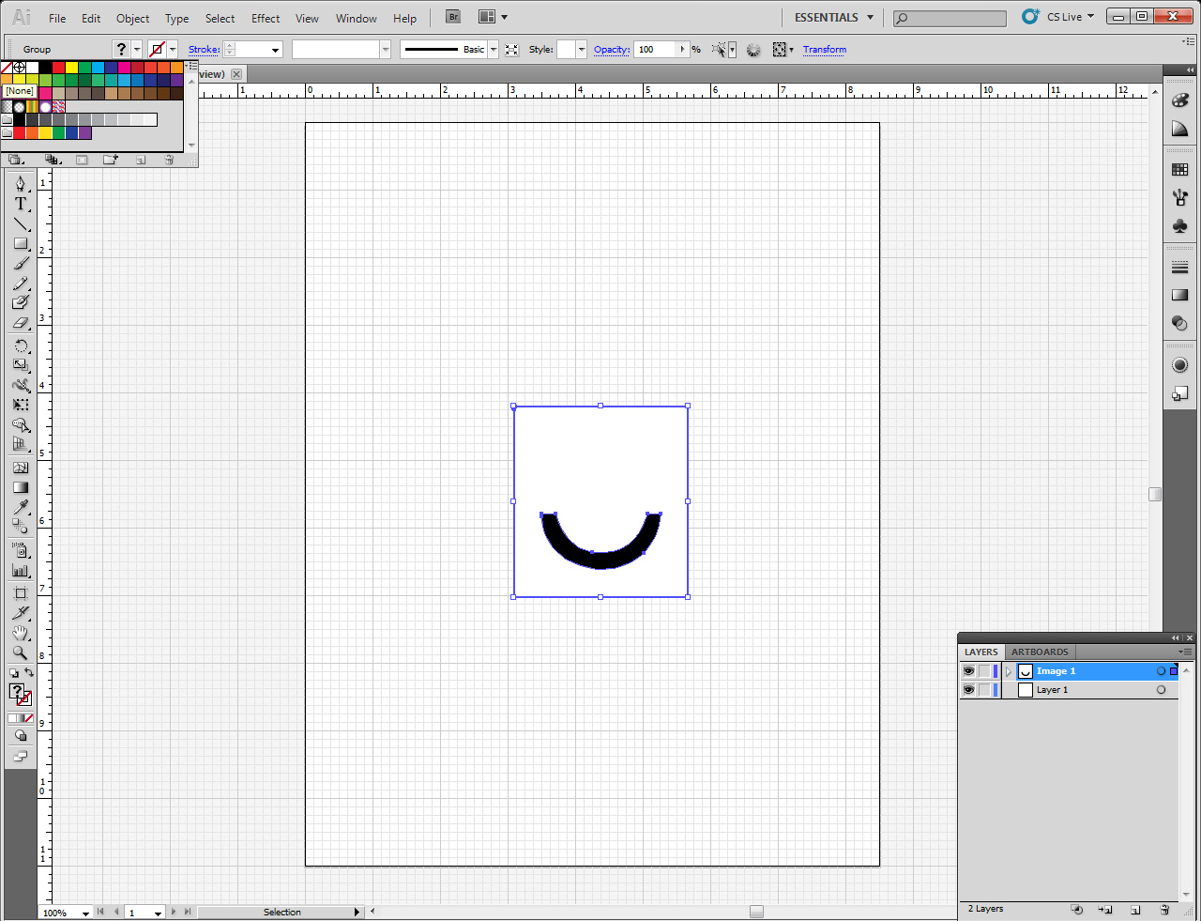This screenshot has height=921, width=1201.
Task: Close the document tab
Action: click(x=236, y=74)
